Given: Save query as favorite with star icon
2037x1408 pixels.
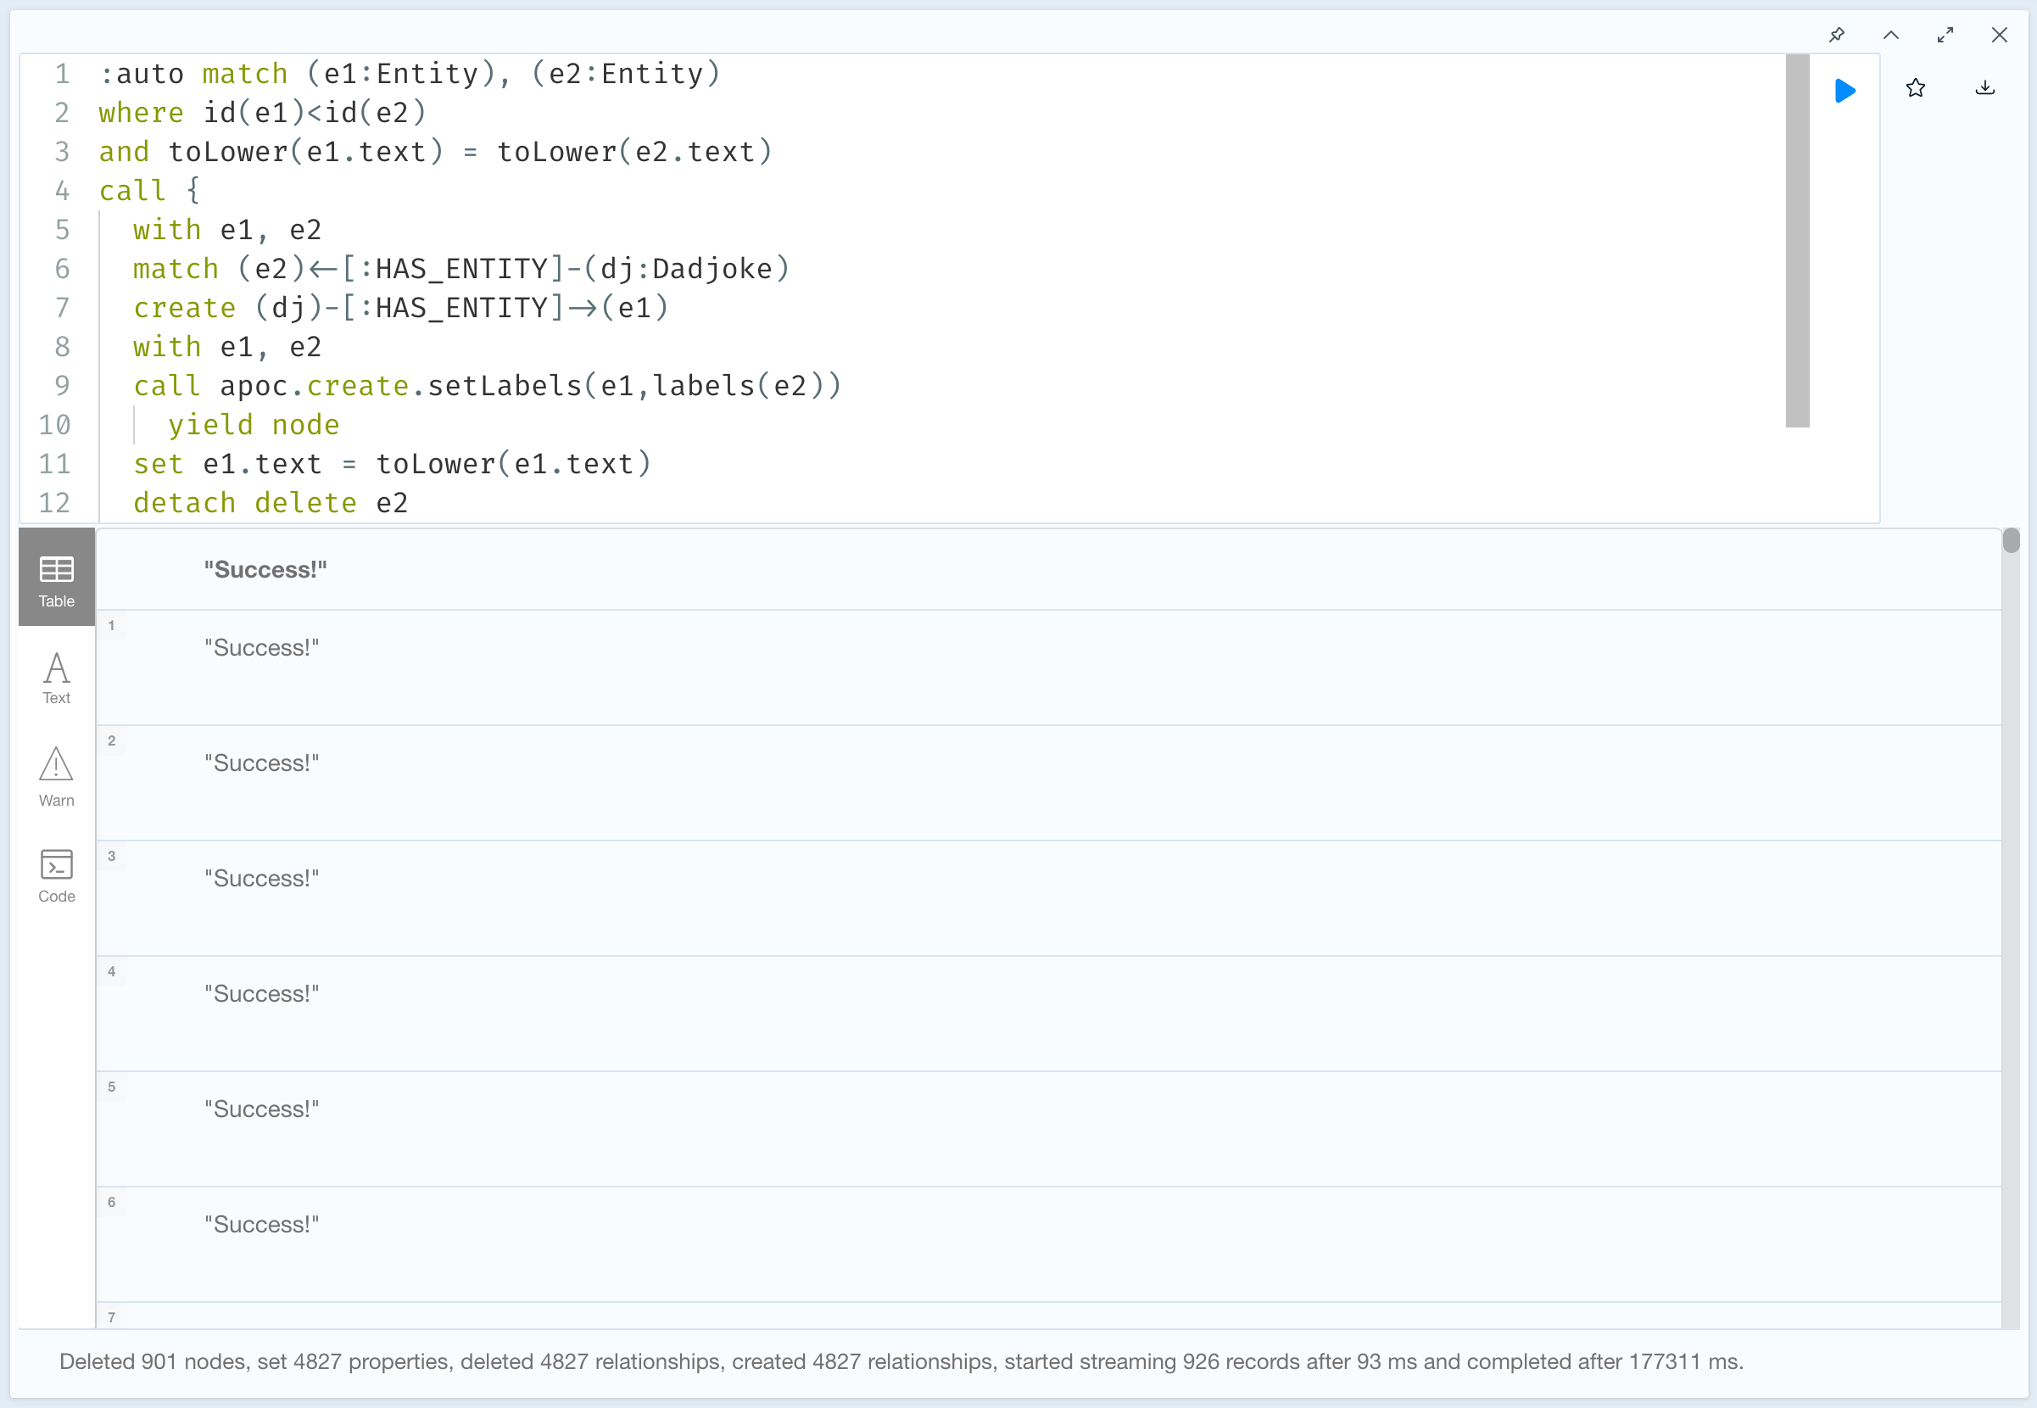Looking at the screenshot, I should 1916,88.
